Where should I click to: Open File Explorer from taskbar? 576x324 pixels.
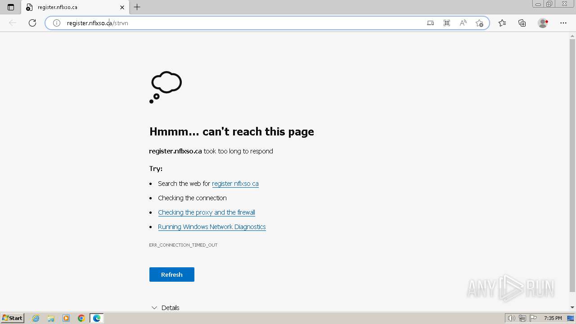click(51, 318)
